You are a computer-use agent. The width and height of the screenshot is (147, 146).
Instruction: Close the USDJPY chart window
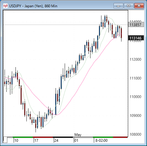coord(139,6)
